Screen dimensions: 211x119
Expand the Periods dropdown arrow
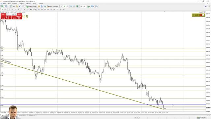(x=94, y=6)
